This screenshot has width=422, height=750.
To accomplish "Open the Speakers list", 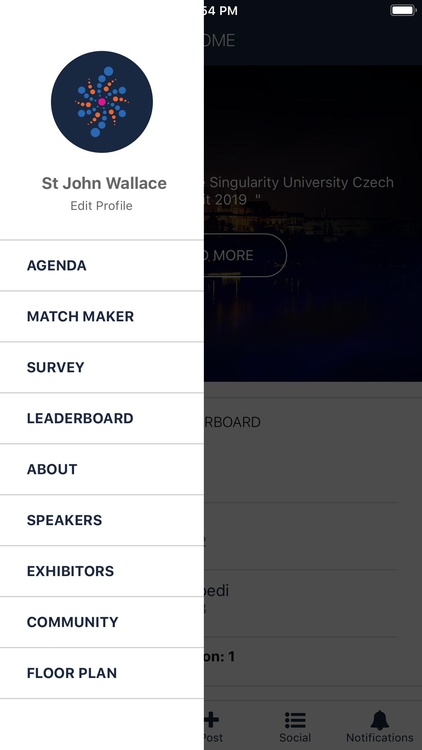I will coord(65,520).
